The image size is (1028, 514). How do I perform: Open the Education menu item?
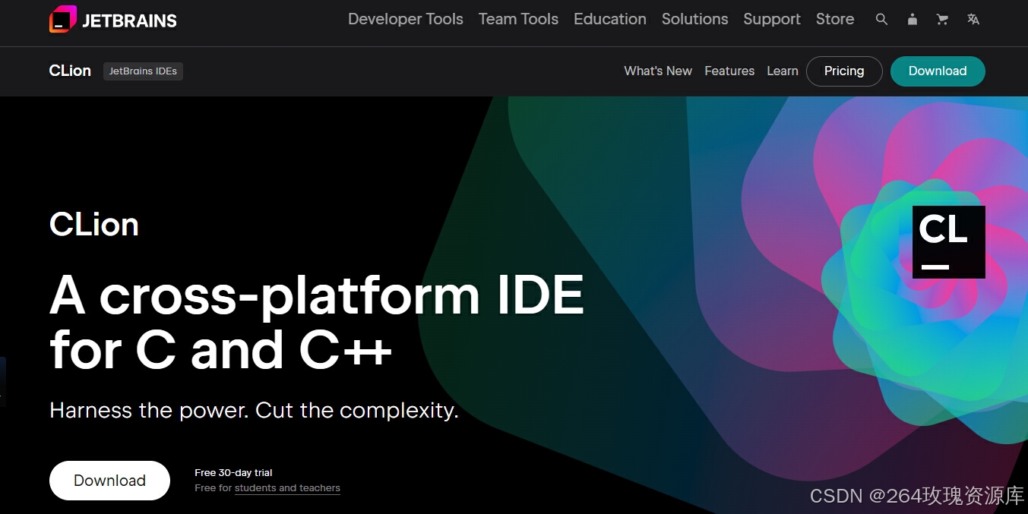[609, 19]
